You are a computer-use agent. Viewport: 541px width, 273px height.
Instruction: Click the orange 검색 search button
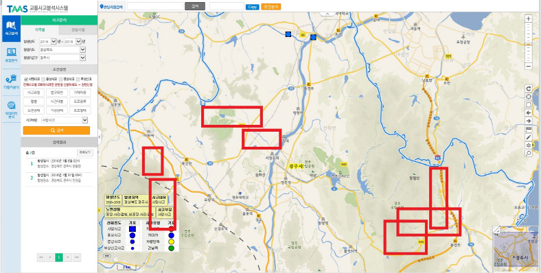coord(56,130)
